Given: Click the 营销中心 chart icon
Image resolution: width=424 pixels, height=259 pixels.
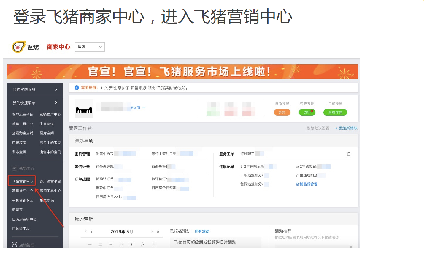Looking at the screenshot, I should pos(15,168).
